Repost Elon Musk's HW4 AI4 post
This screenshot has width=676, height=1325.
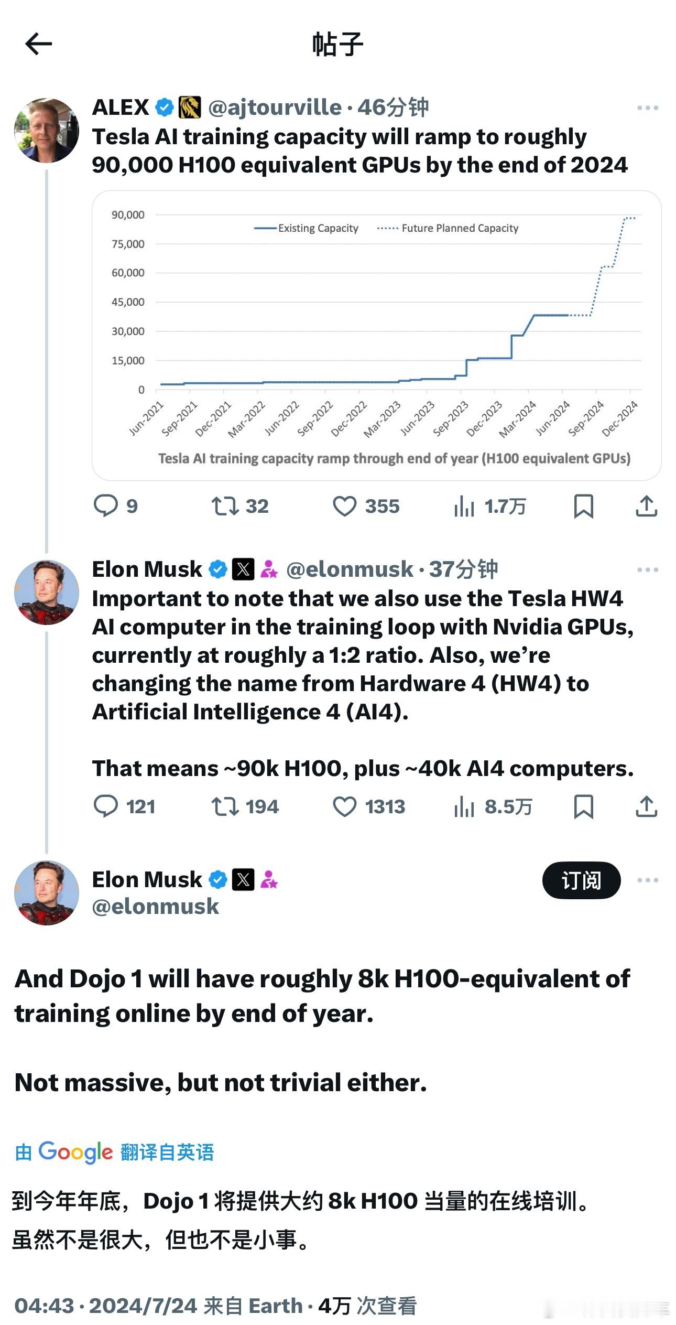[x=225, y=806]
